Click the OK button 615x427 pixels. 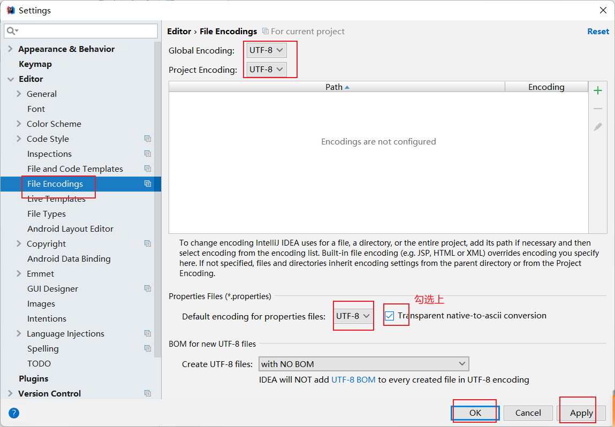tap(475, 413)
